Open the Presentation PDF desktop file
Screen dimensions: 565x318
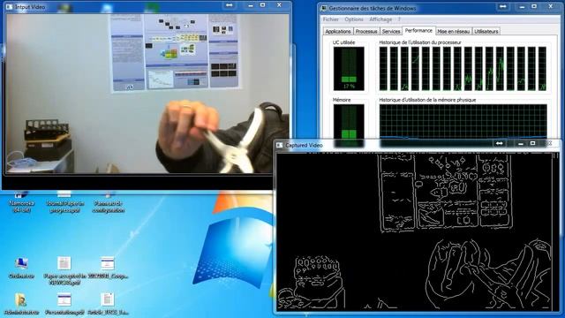pos(64,304)
